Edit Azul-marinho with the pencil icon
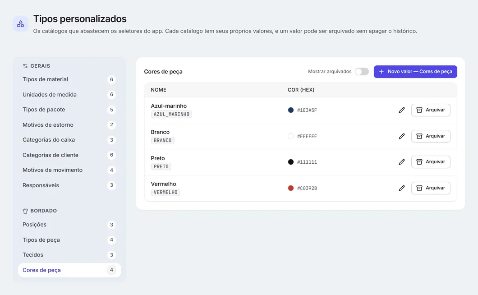The width and height of the screenshot is (478, 295). pyautogui.click(x=402, y=110)
